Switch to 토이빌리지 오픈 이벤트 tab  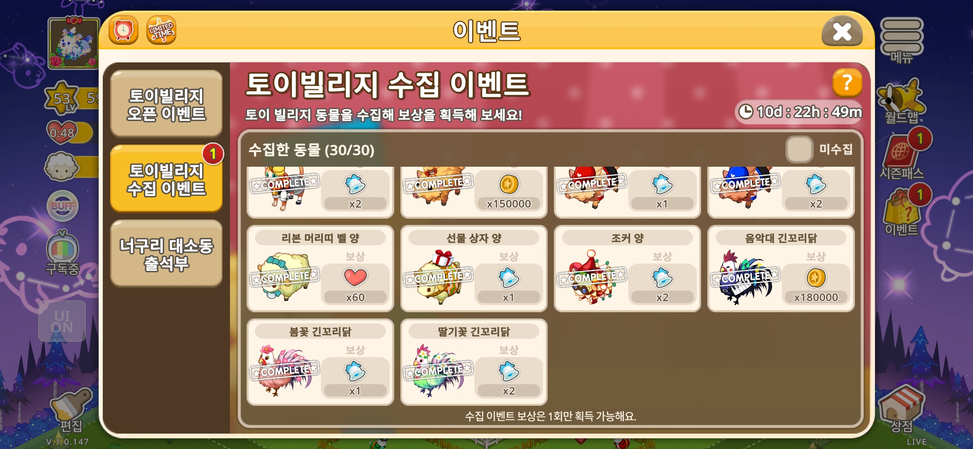(x=166, y=104)
